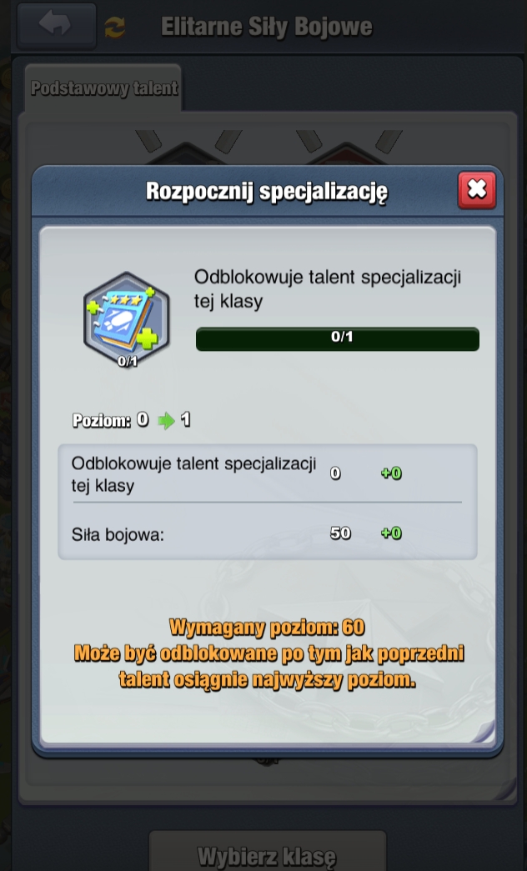
Task: Click the +0 bonus beside Siła bojowa
Action: point(391,533)
